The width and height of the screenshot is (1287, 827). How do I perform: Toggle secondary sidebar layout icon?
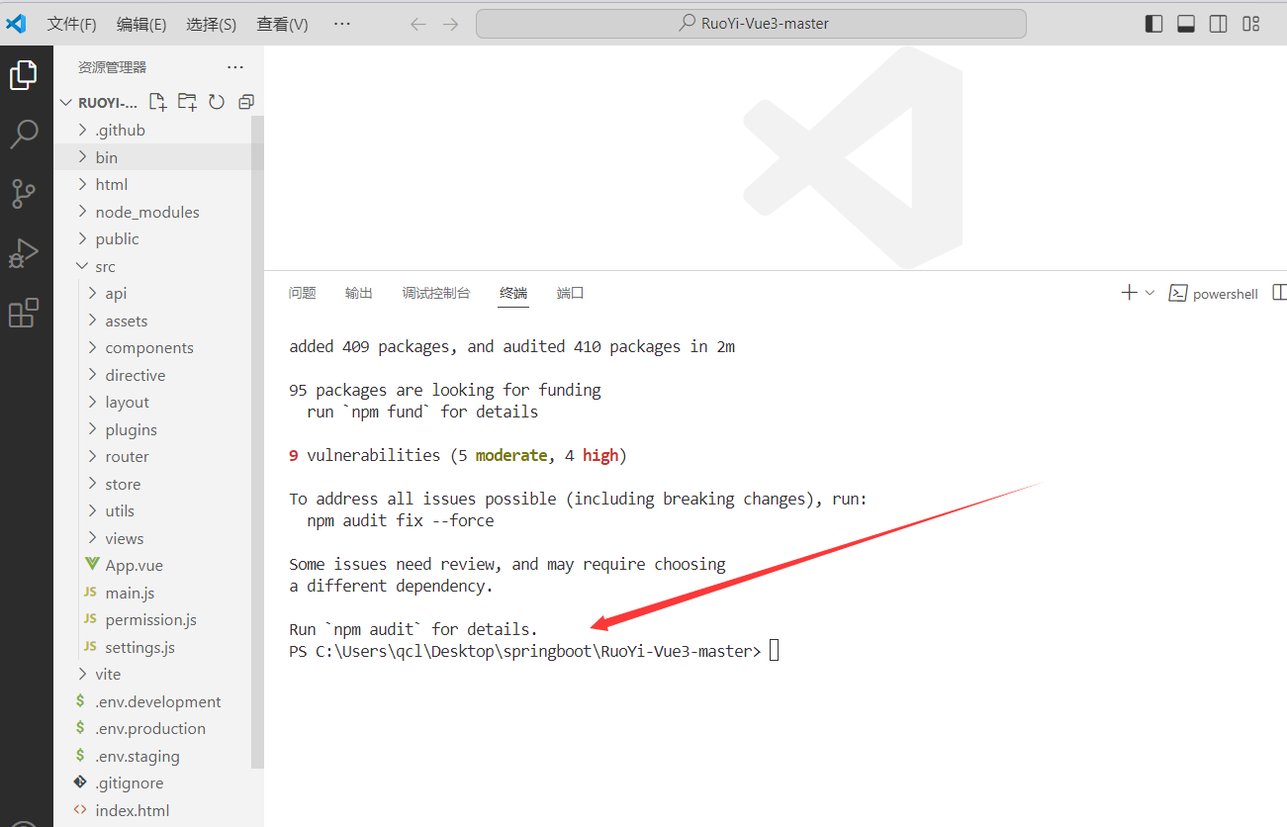1219,24
